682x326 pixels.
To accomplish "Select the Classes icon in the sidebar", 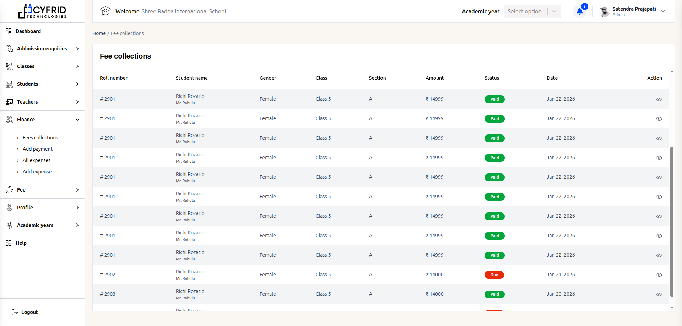I will [x=9, y=66].
